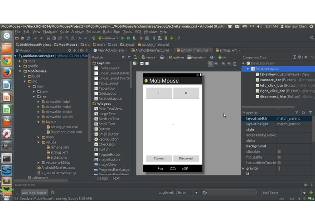
Task: Open the AppTheme dropdown
Action: coord(176,58)
